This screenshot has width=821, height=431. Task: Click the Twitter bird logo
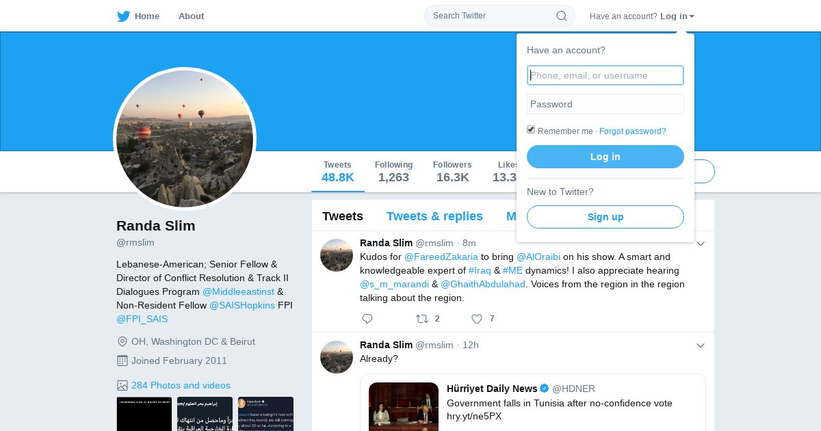point(123,16)
